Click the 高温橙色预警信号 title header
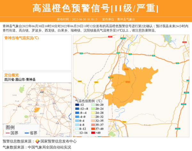192x151 pixels. click(95, 8)
